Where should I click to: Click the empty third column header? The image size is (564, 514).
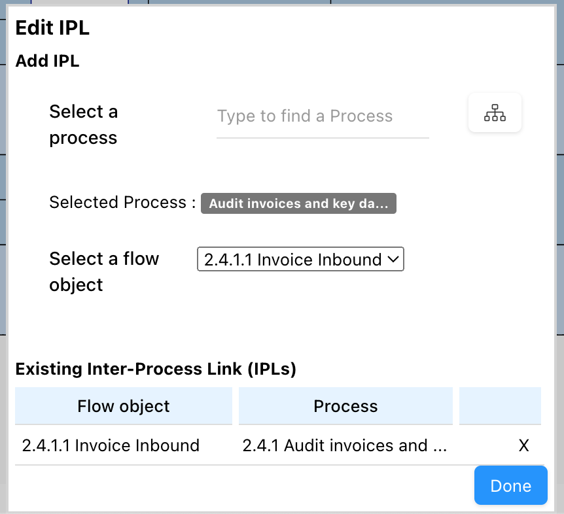coord(500,406)
